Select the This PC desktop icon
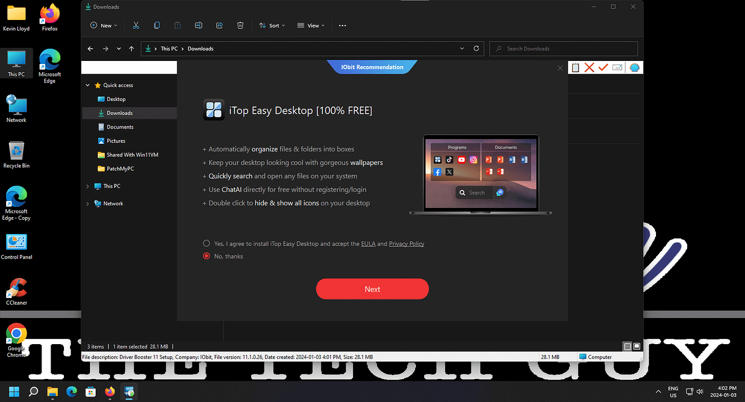Image resolution: width=745 pixels, height=402 pixels. coord(16,64)
